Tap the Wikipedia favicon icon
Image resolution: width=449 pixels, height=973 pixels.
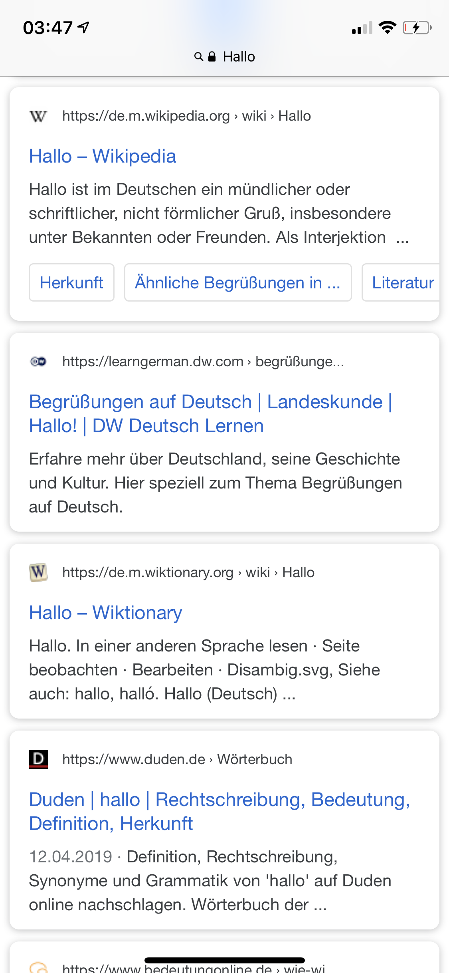click(x=38, y=116)
